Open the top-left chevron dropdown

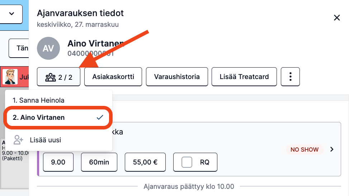(x=11, y=14)
